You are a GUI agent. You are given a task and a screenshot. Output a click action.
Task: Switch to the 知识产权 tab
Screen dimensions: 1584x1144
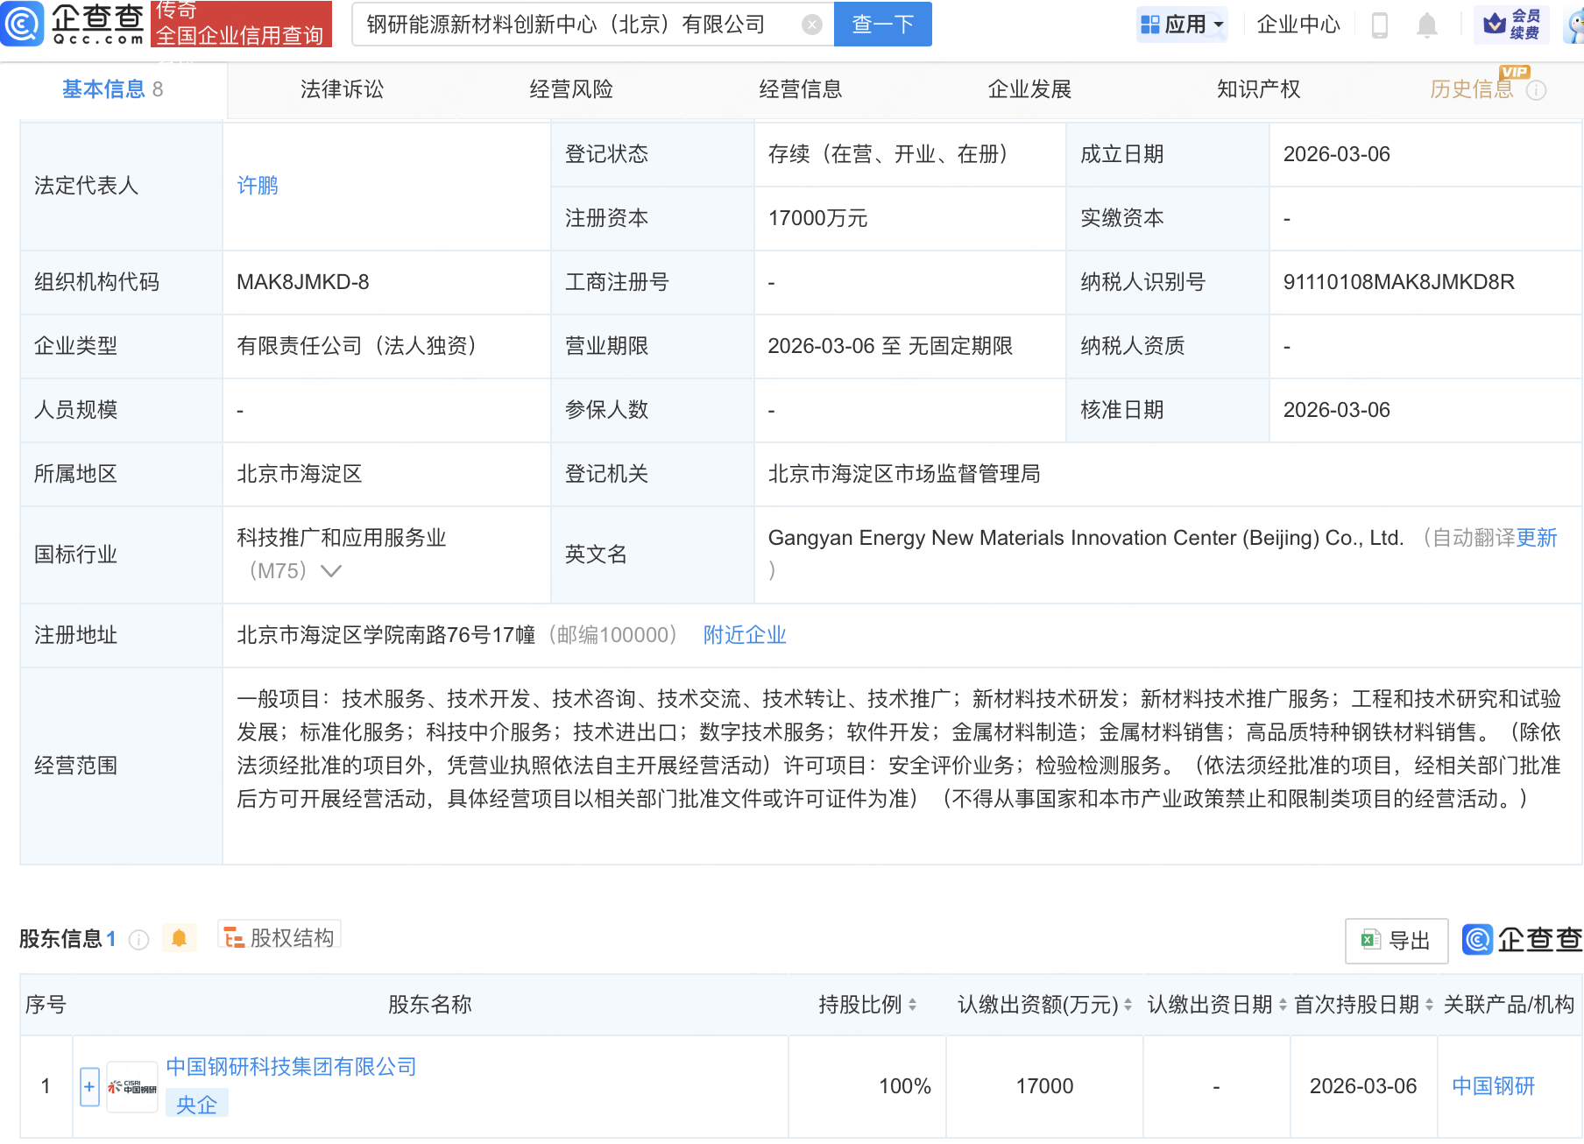[x=1257, y=88]
